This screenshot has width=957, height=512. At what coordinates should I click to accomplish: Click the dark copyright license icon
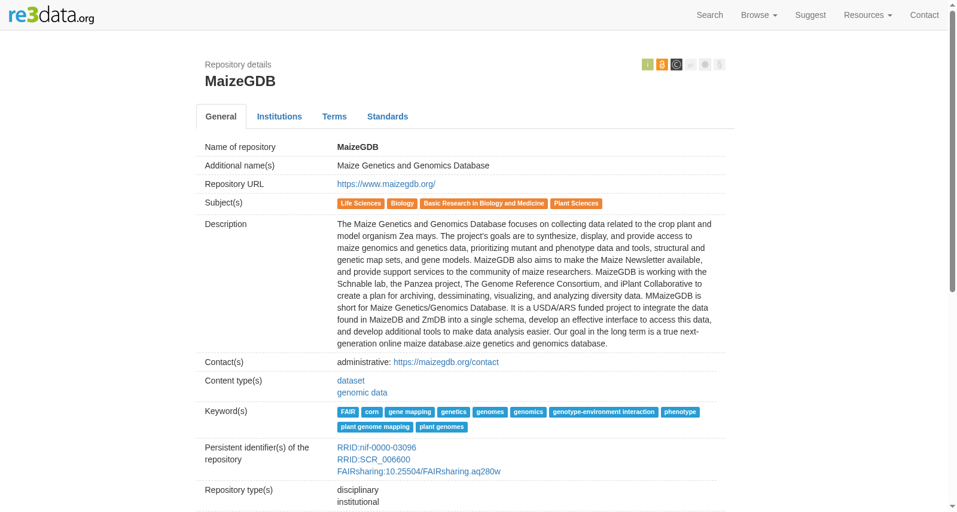676,65
